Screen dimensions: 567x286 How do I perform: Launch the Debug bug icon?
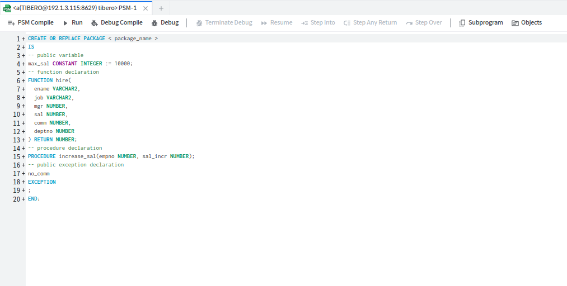coord(155,23)
